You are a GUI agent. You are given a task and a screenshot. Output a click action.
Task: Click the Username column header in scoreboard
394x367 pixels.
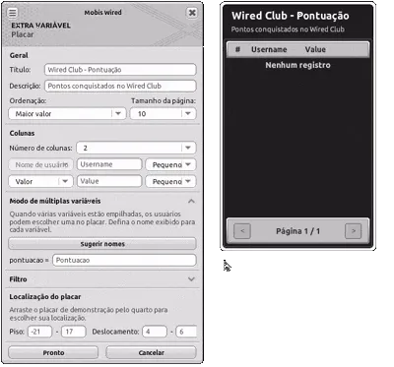[x=269, y=49]
